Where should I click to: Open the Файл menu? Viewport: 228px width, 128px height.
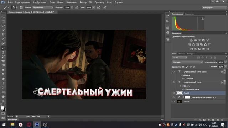pyautogui.click(x=10, y=2)
